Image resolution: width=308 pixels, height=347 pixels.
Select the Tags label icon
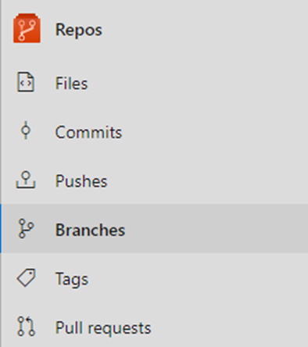26,277
